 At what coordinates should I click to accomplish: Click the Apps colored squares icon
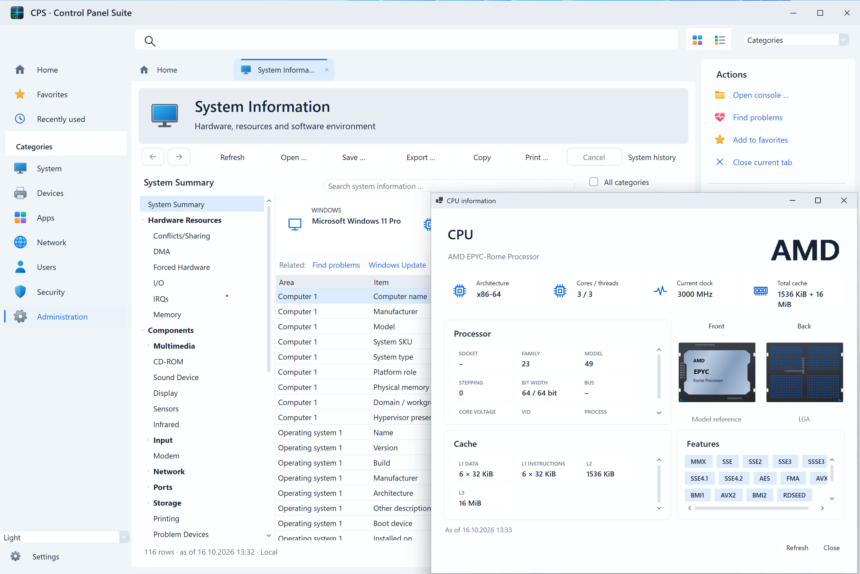click(x=20, y=217)
